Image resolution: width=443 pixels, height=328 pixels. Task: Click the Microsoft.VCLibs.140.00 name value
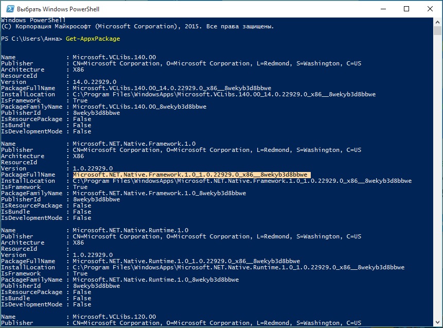click(x=114, y=57)
